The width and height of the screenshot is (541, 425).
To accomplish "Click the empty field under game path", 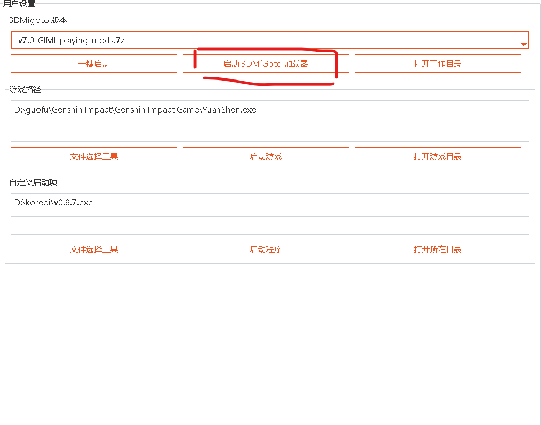I will click(270, 133).
